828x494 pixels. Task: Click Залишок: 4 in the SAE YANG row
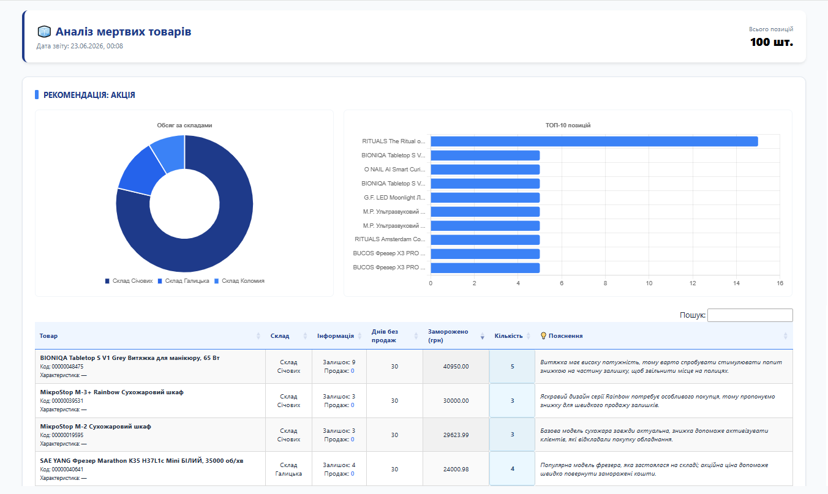click(x=339, y=465)
